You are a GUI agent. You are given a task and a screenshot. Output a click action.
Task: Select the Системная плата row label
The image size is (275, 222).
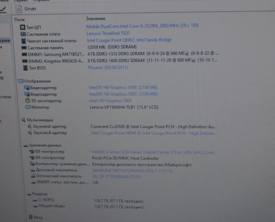tap(43, 34)
